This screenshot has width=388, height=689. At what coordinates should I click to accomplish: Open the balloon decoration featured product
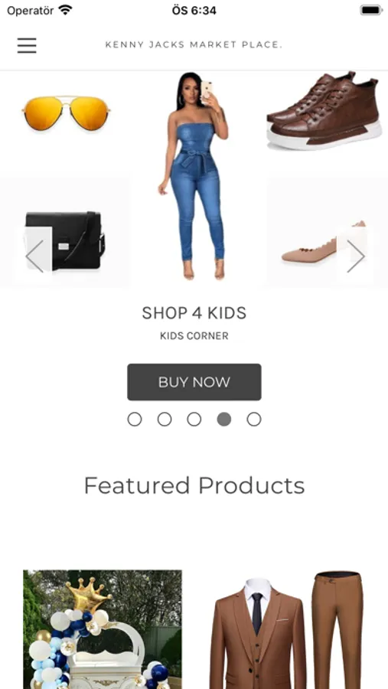[103, 629]
